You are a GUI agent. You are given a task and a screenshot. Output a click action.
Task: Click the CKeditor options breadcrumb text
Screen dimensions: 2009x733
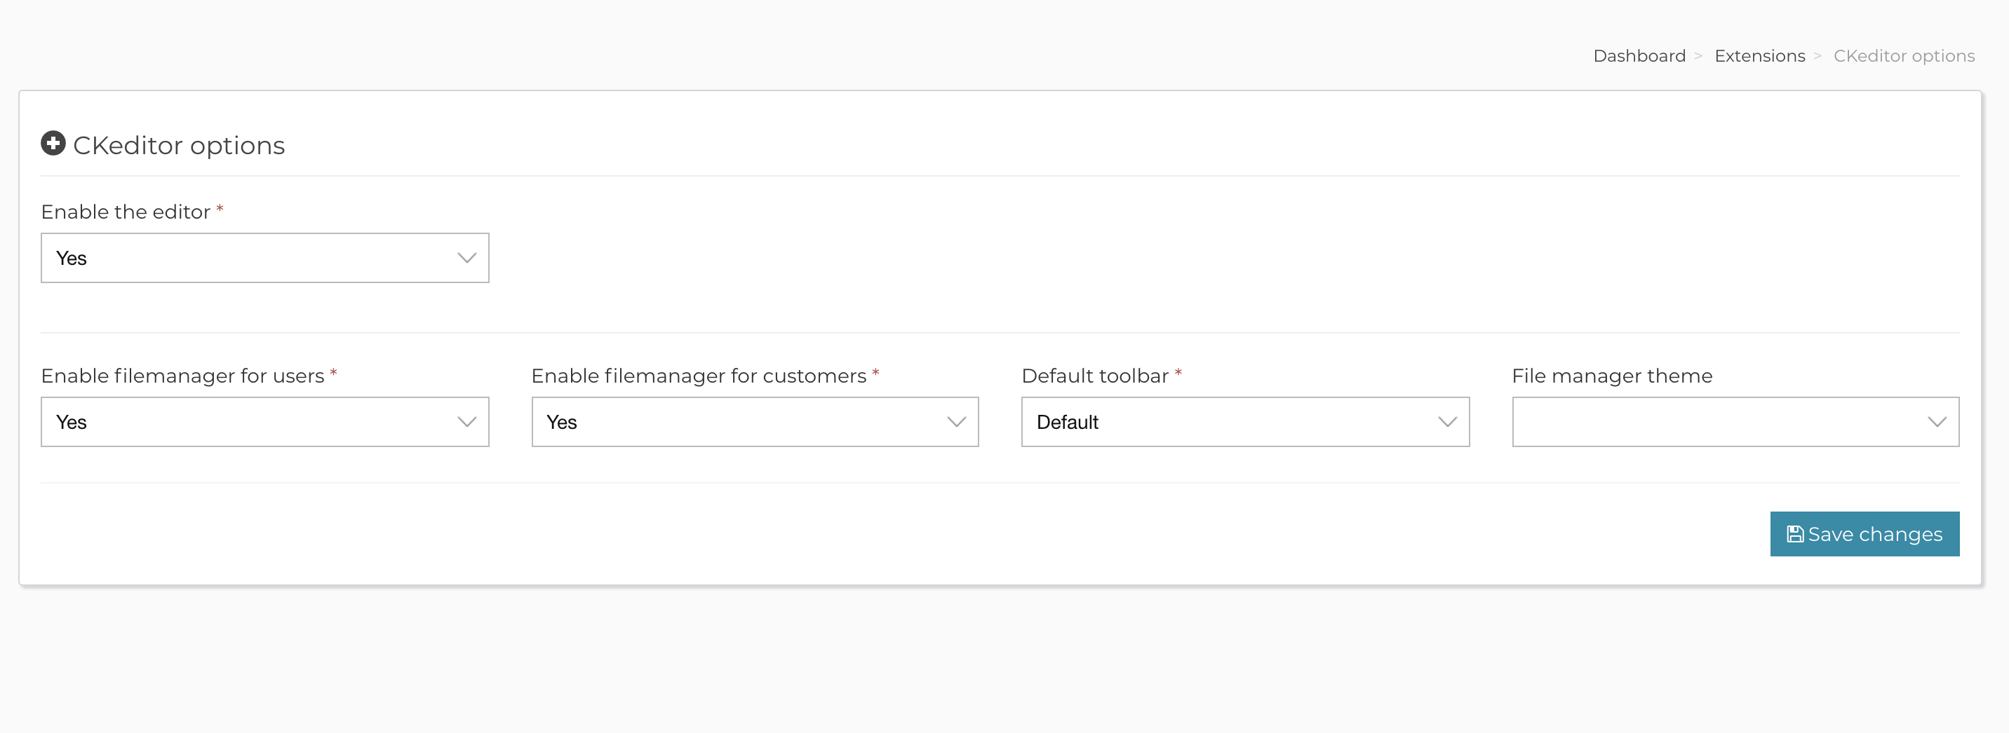[1904, 56]
